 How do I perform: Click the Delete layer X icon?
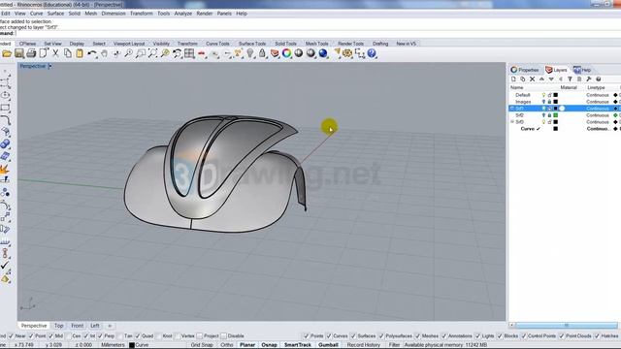click(x=533, y=79)
